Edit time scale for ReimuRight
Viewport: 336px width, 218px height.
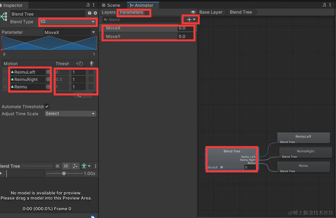[78, 79]
